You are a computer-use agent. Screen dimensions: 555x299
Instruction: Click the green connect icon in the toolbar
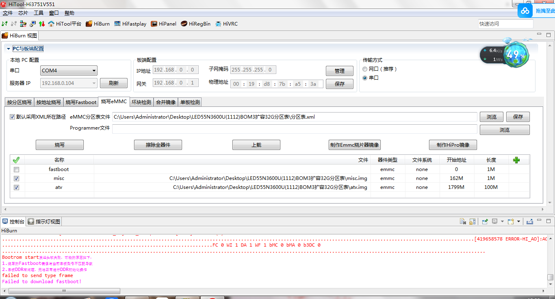coord(4,24)
